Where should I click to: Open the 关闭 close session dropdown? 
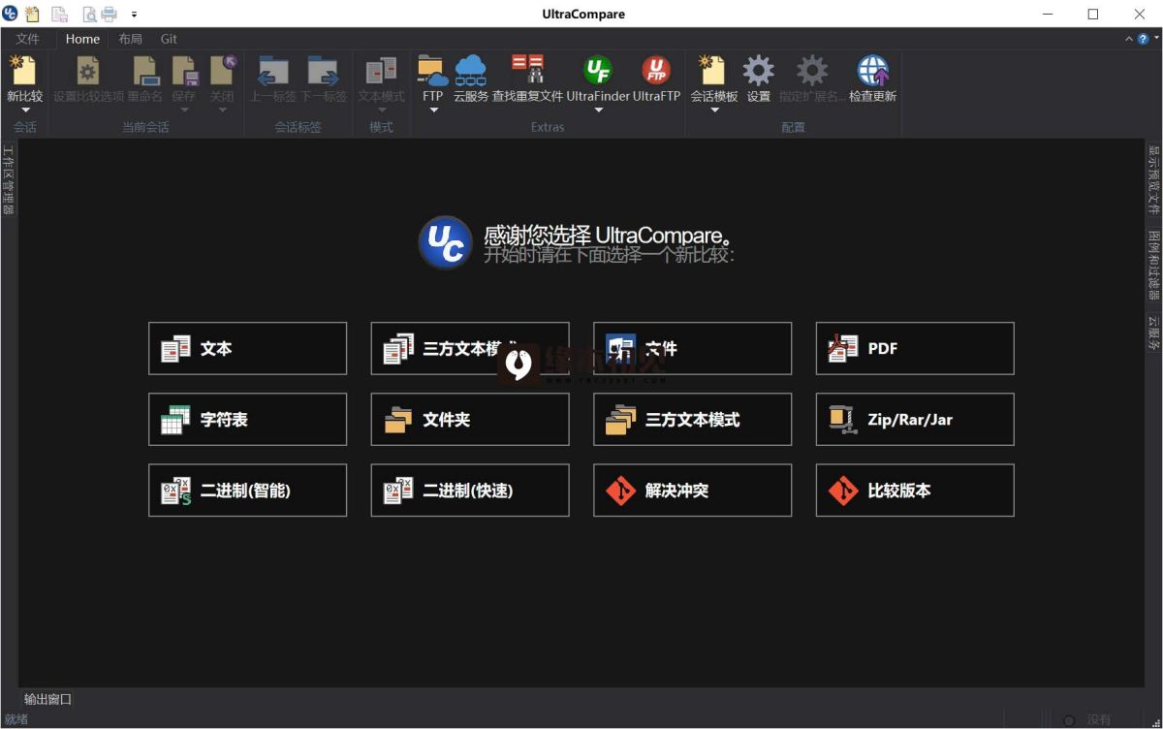point(222,110)
